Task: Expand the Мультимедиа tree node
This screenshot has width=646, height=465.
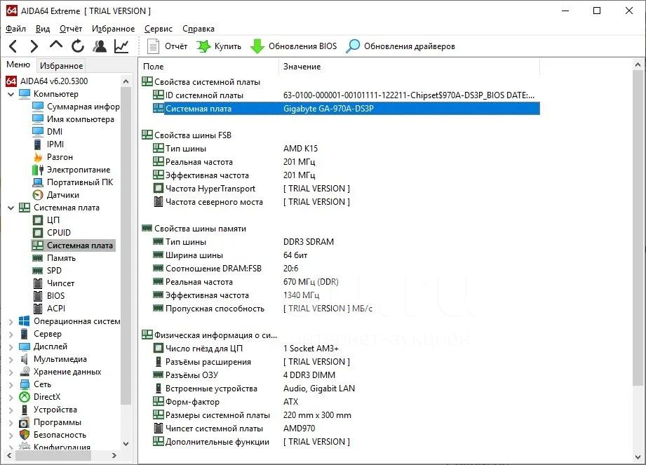Action: 11,360
